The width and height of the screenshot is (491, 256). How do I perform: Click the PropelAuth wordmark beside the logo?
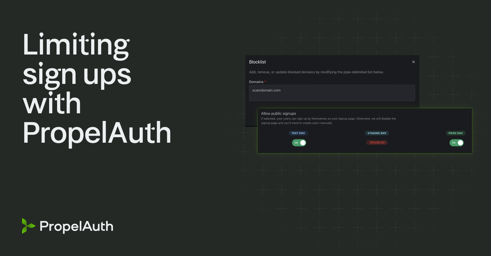tap(76, 227)
